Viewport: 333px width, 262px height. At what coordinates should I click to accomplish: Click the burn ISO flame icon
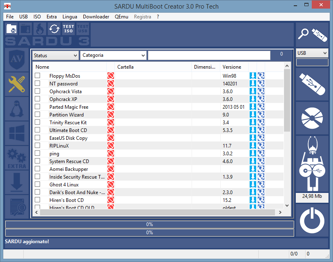coord(40,29)
